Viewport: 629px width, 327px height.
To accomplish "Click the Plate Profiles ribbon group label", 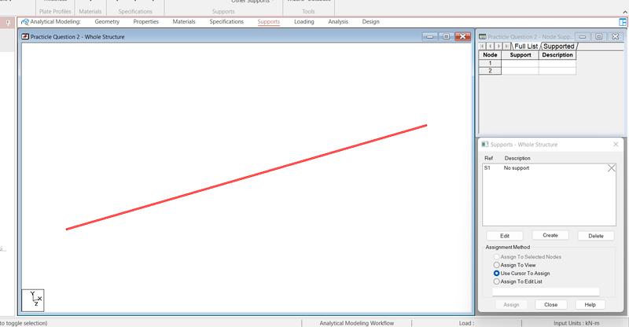I will 55,12.
